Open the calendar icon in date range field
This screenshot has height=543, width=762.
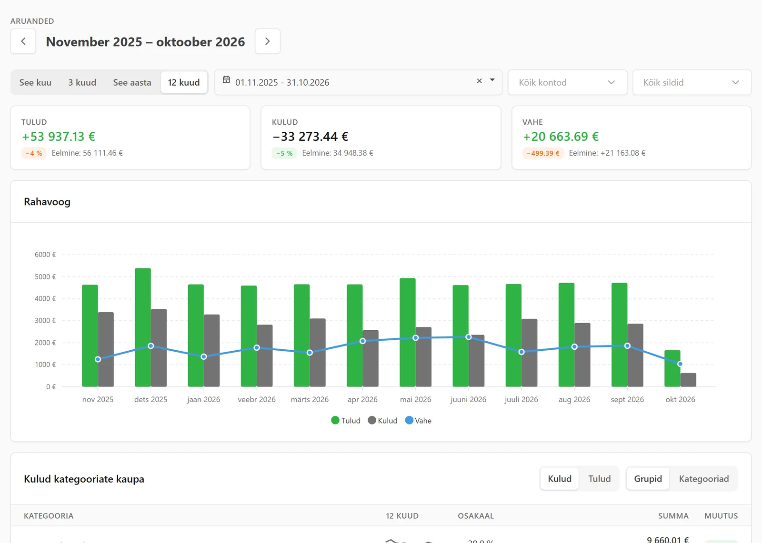[227, 80]
